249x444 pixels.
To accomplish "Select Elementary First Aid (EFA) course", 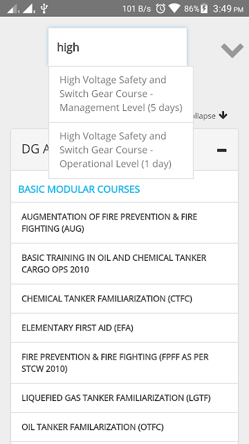I will [x=124, y=328].
